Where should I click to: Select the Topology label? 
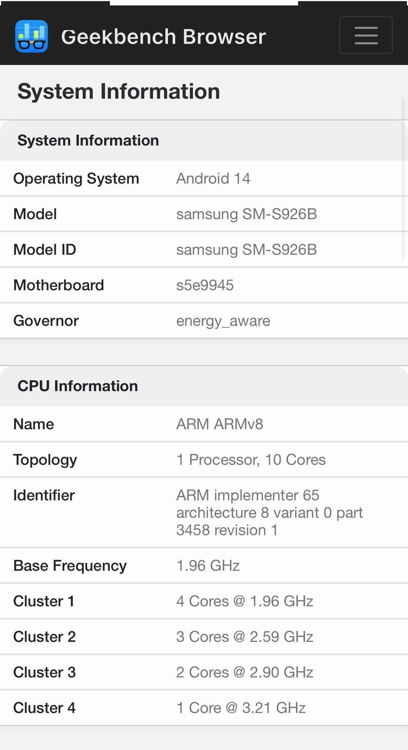[x=45, y=460]
